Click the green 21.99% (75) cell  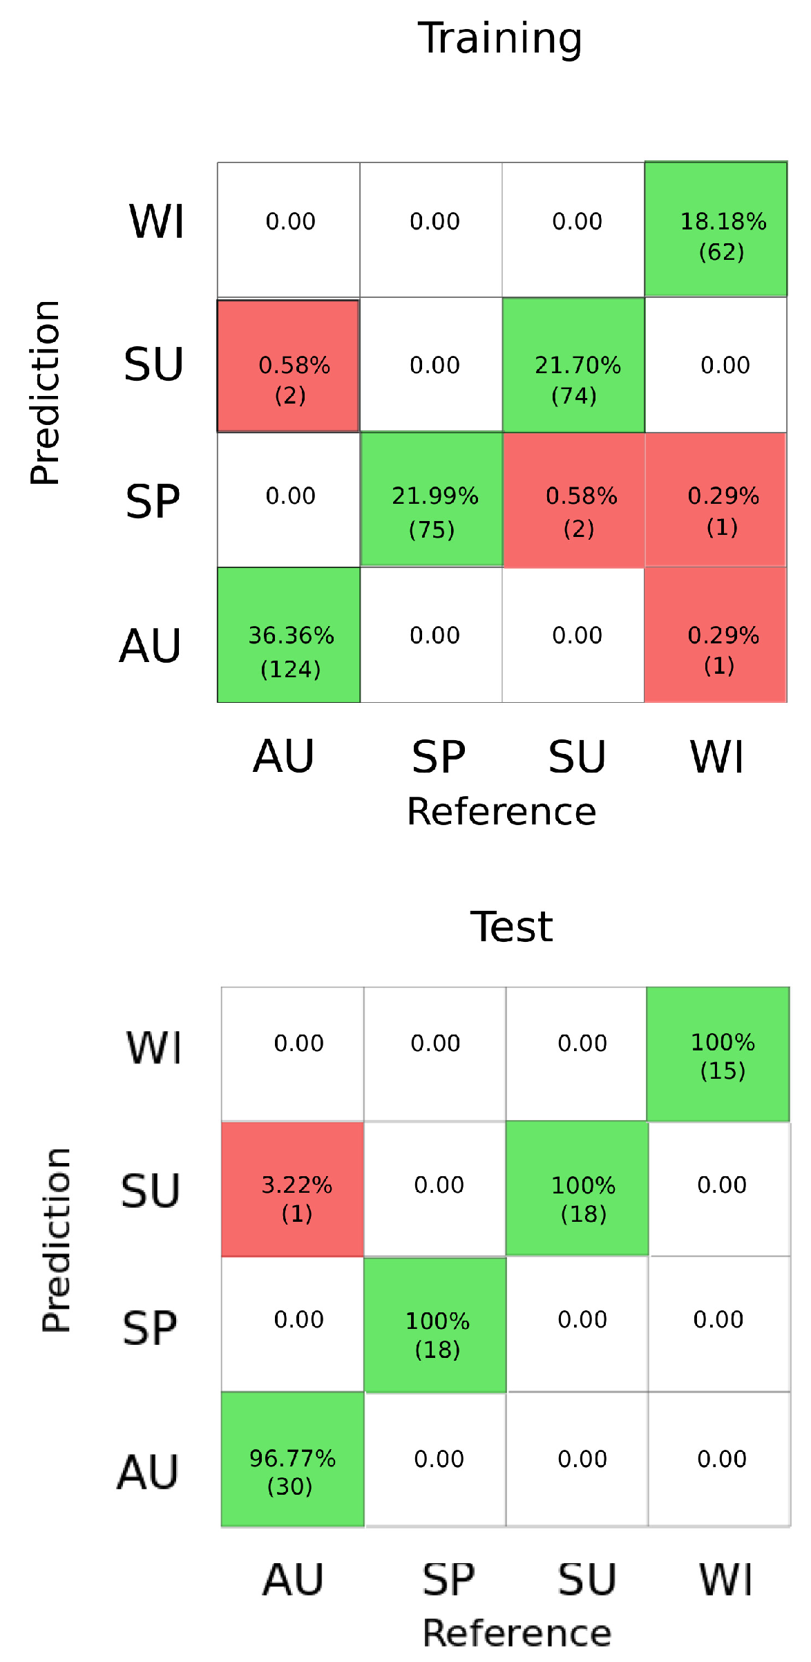(432, 499)
